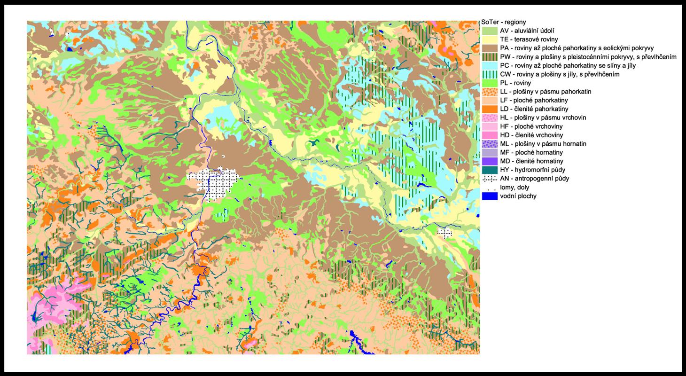Click the PW striped brown-green legend swatch

click(490, 57)
